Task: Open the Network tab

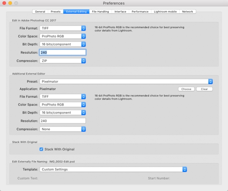Action: tap(187, 12)
